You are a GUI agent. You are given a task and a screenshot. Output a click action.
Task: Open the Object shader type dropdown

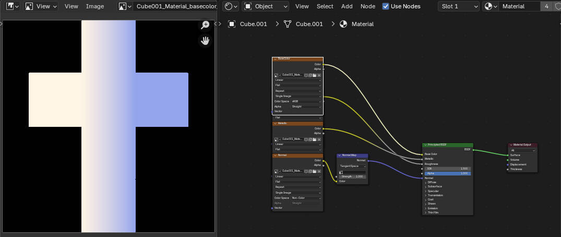click(x=266, y=6)
